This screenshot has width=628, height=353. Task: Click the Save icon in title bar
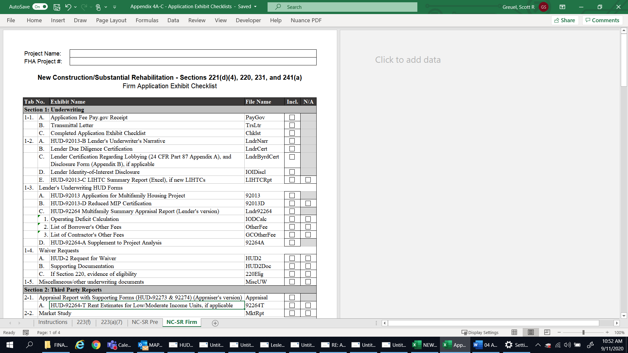pyautogui.click(x=57, y=7)
